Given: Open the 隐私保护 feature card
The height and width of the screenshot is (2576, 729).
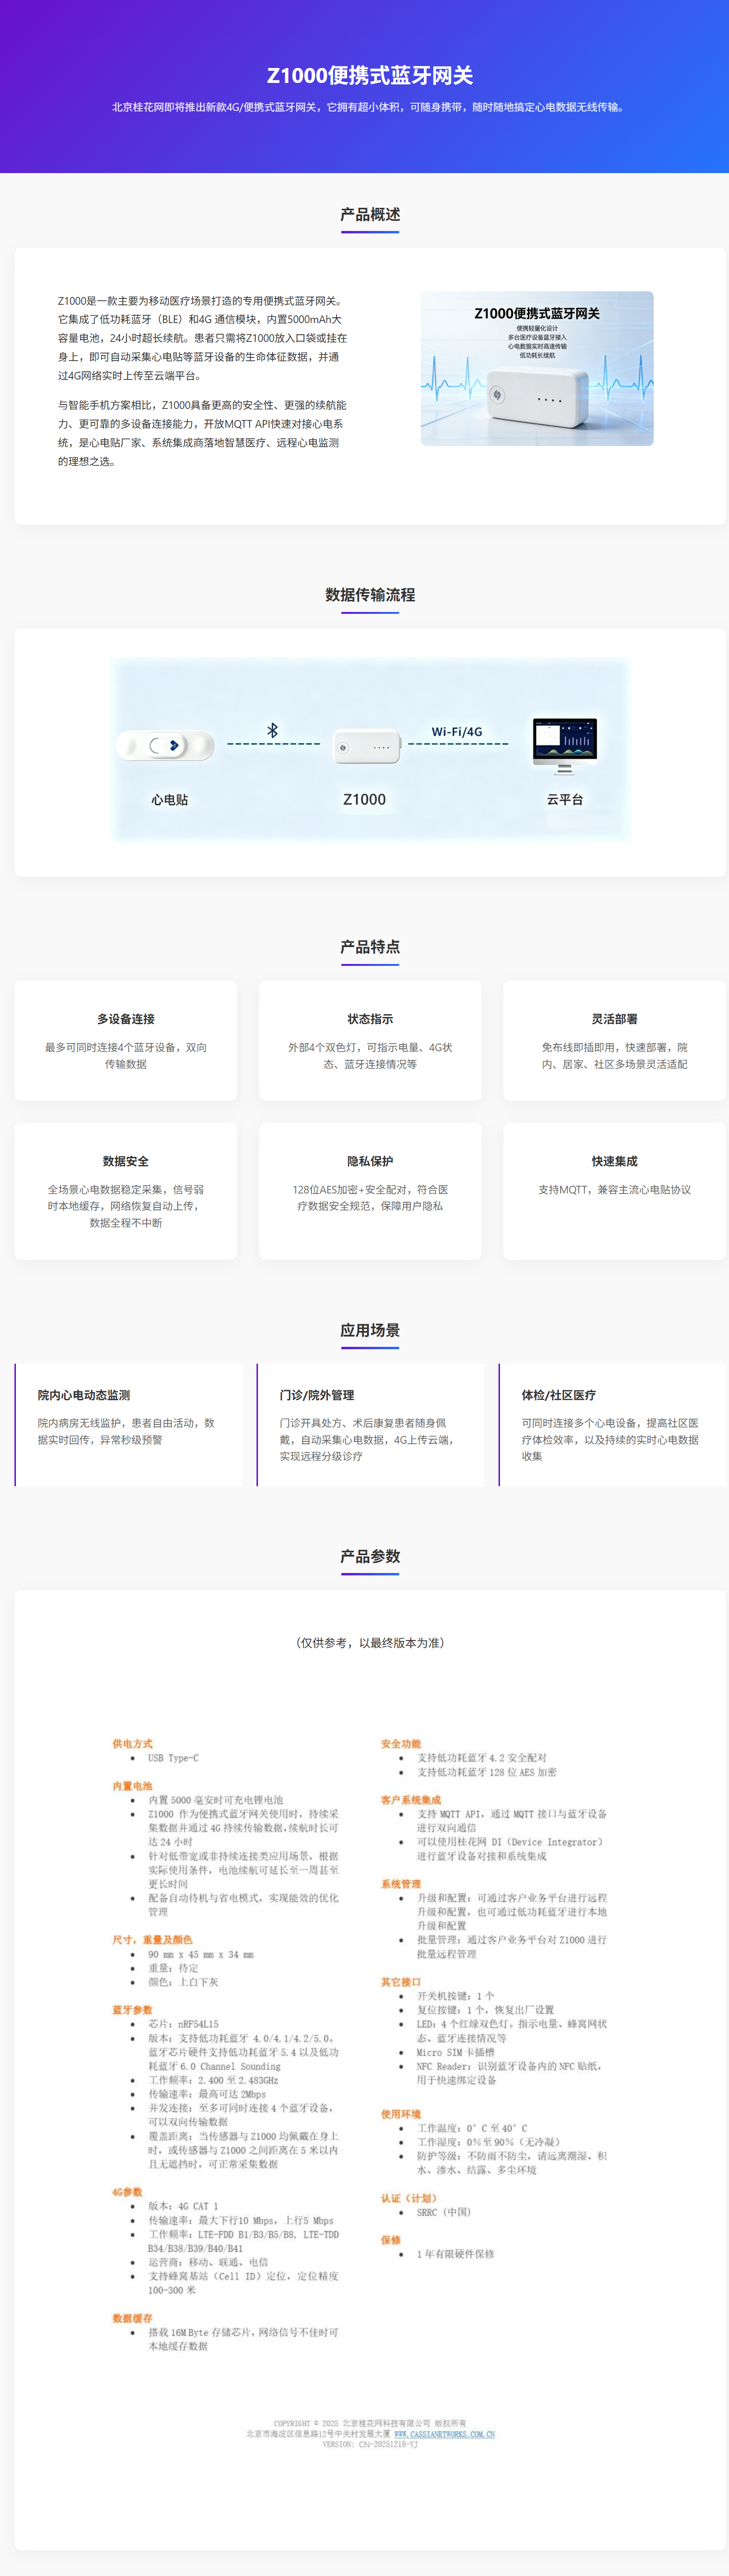Looking at the screenshot, I should coord(370,1191).
